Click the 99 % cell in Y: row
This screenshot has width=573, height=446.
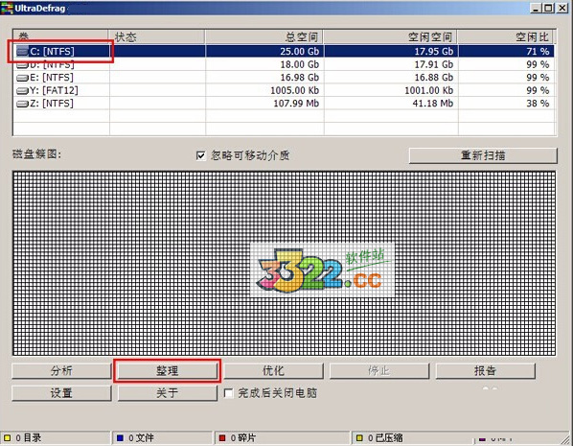click(x=506, y=90)
